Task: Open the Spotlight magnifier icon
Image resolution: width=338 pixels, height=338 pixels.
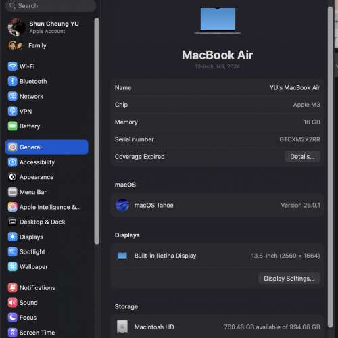Action: (x=12, y=251)
